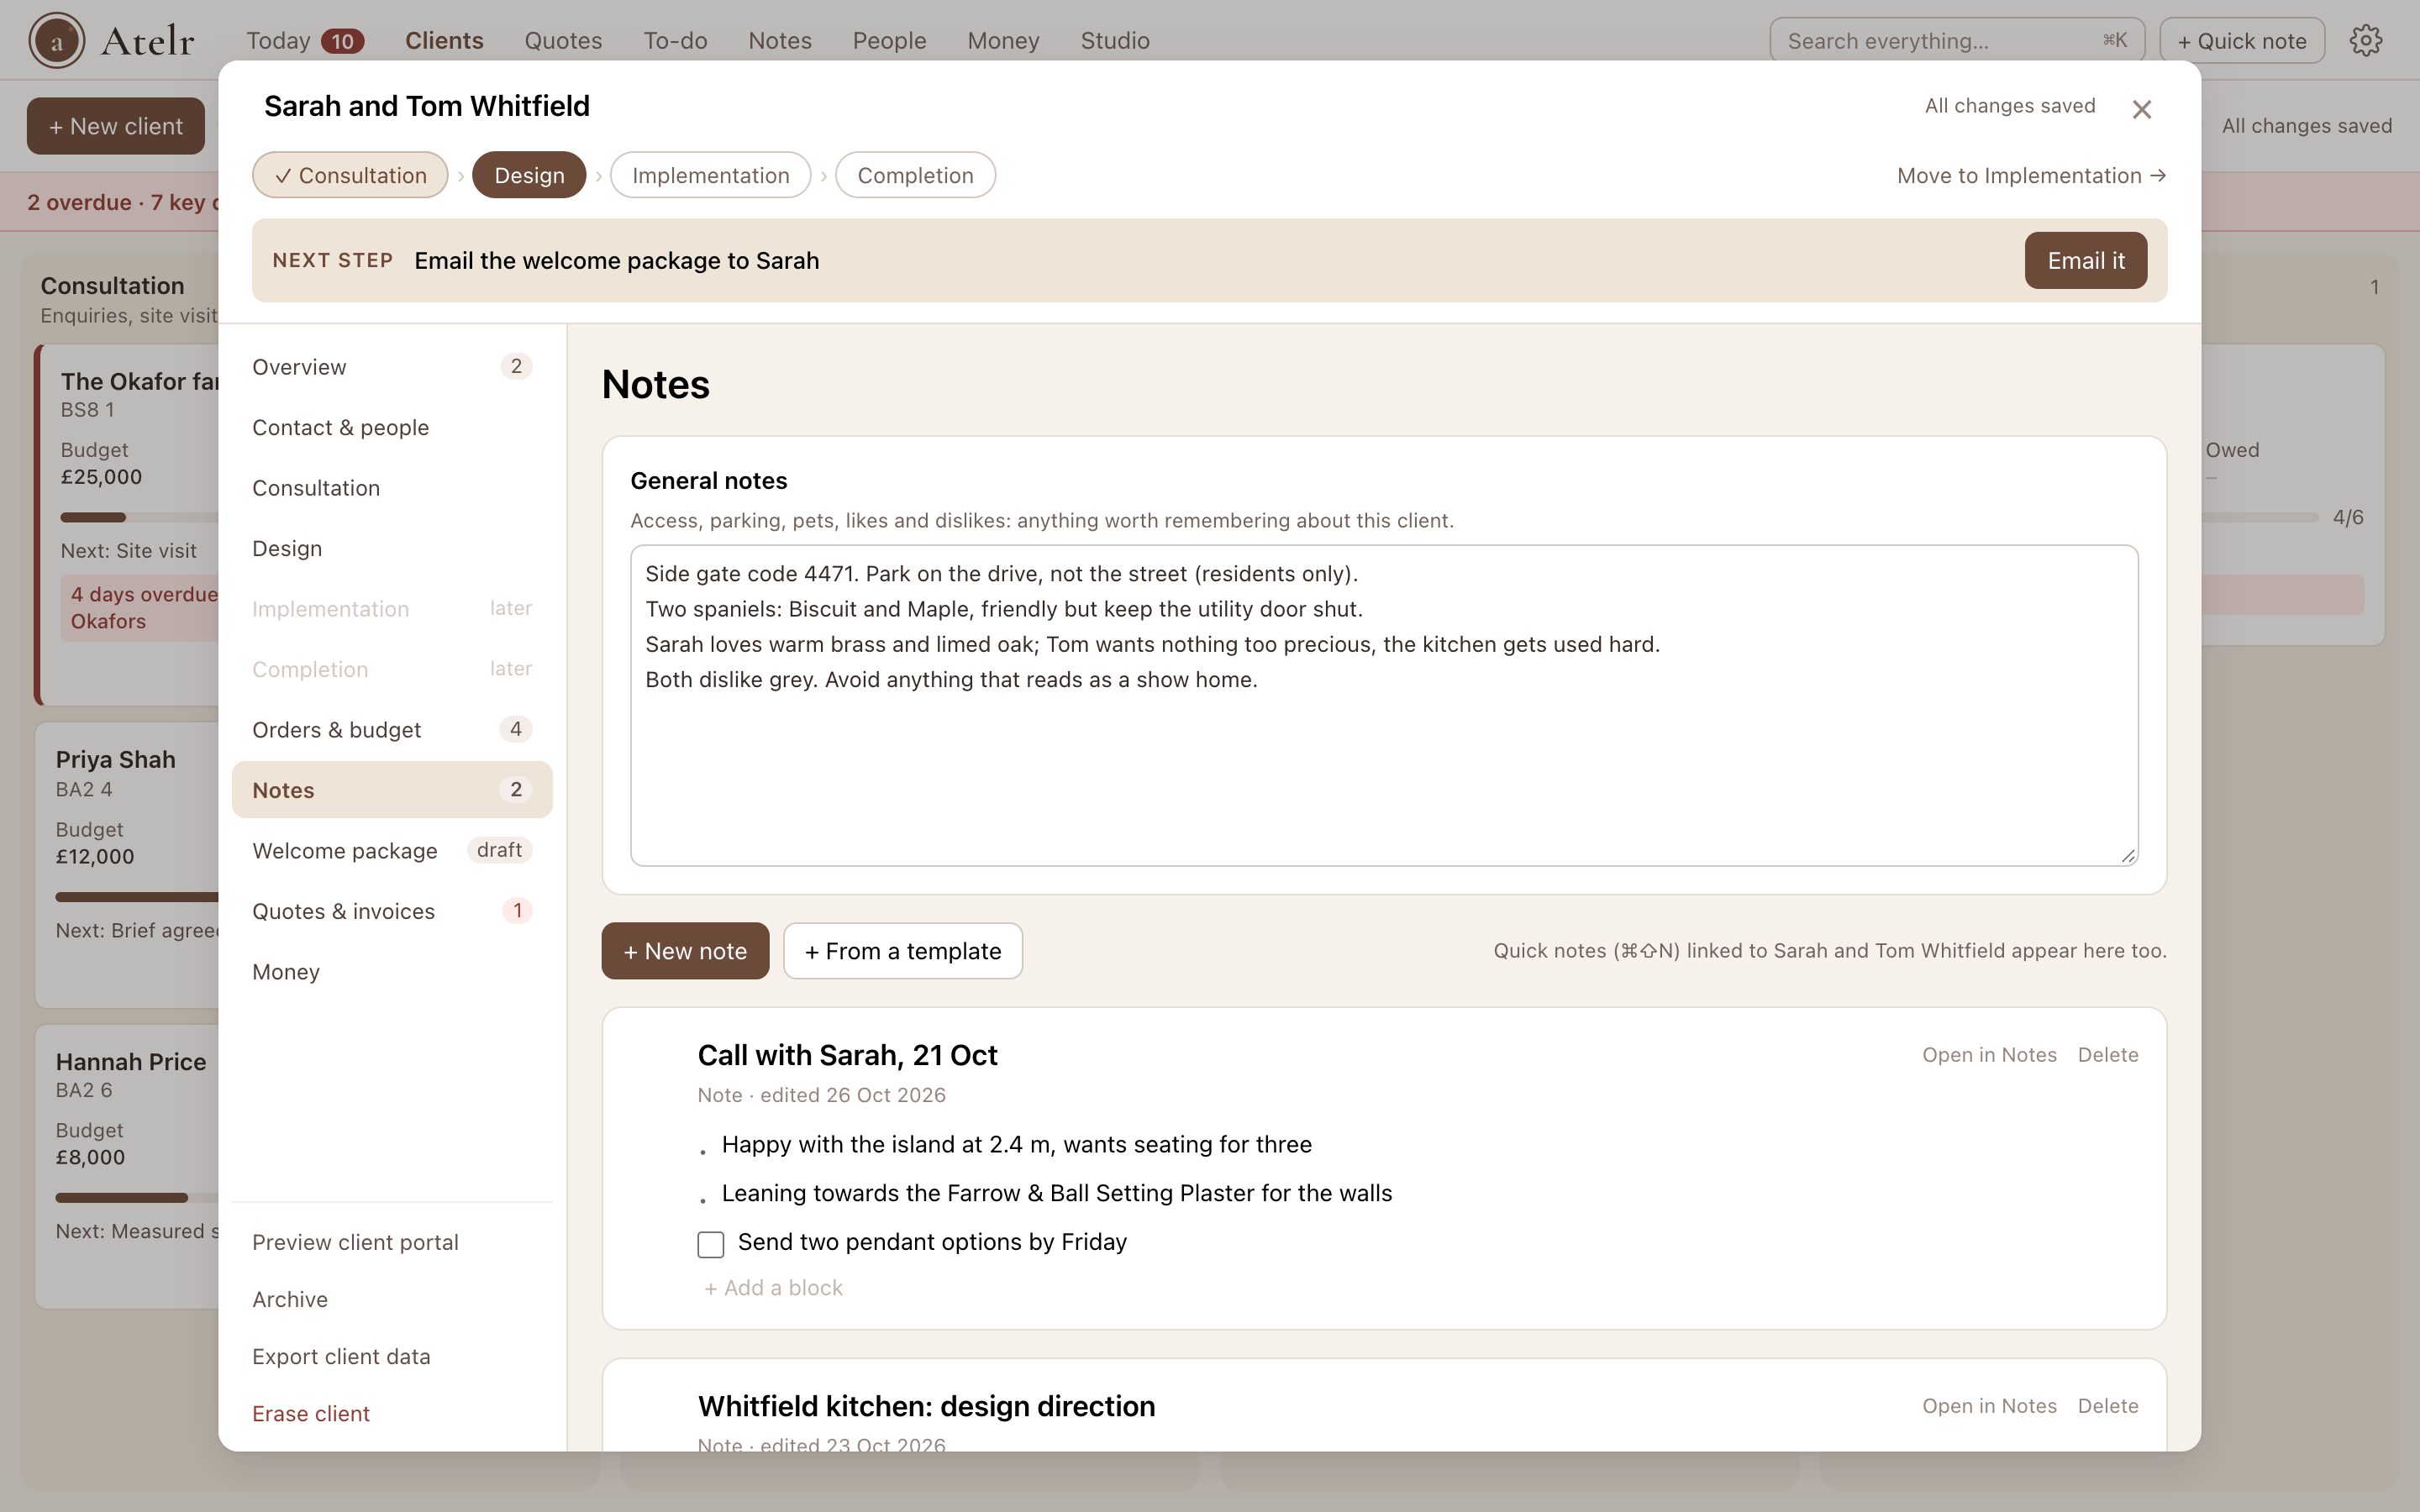Delete the 'Call with Sarah, 21 Oct' note
The height and width of the screenshot is (1512, 2420).
pyautogui.click(x=2108, y=1055)
